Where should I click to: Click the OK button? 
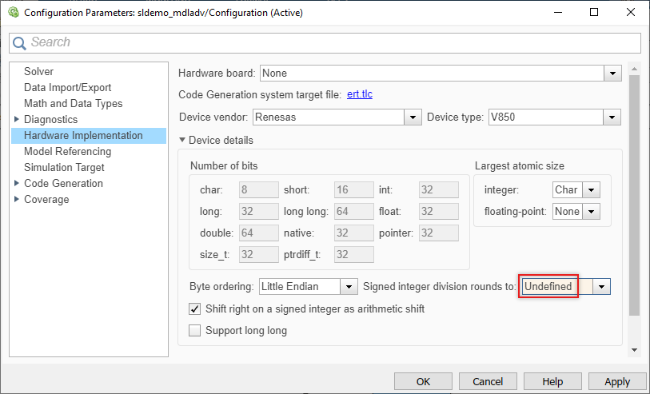pyautogui.click(x=423, y=381)
